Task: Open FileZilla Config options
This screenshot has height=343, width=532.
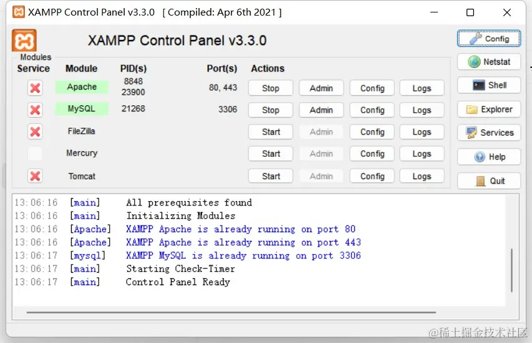Action: (x=372, y=132)
